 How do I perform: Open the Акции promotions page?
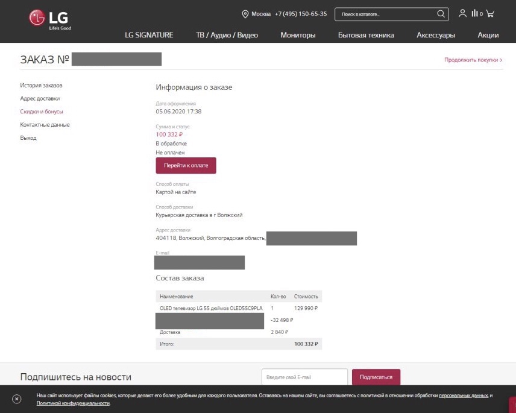pyautogui.click(x=488, y=35)
